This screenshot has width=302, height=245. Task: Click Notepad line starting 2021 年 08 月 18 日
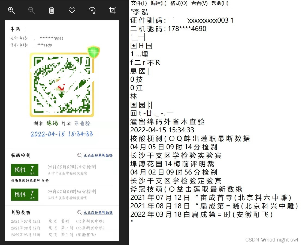click(214, 206)
